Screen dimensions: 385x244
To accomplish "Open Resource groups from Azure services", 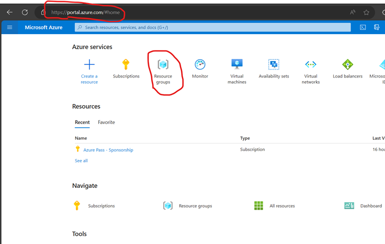I will (163, 65).
